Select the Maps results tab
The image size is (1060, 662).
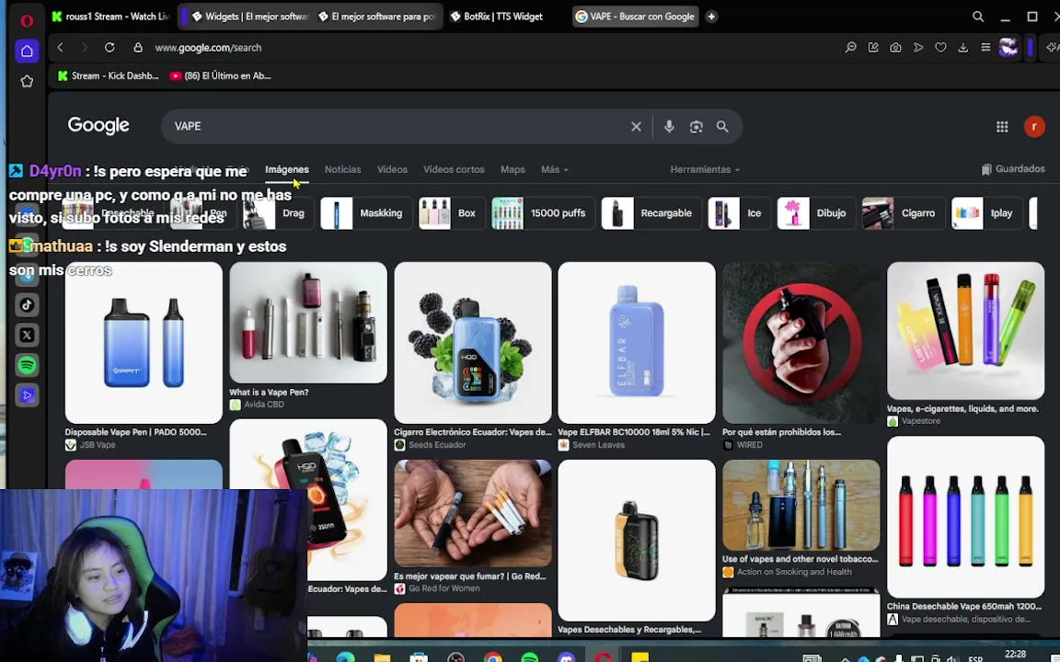click(513, 169)
